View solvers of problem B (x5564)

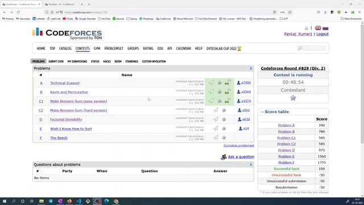coord(244,92)
